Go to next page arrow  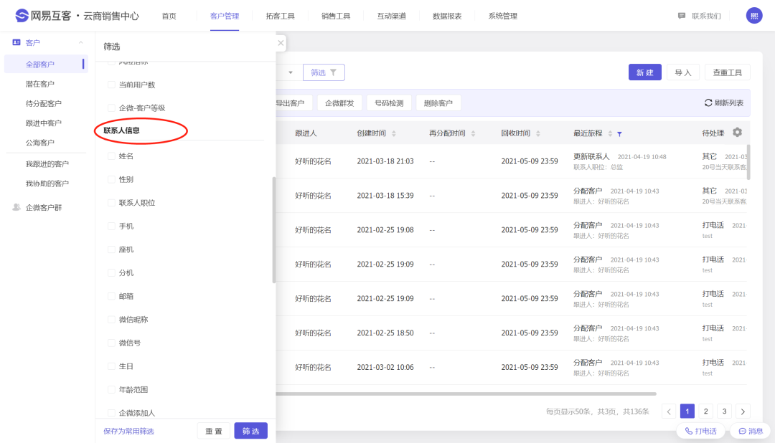click(743, 411)
